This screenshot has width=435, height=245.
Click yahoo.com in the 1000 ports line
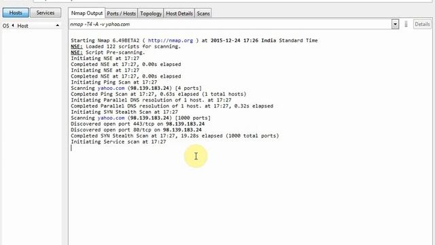[x=111, y=118]
